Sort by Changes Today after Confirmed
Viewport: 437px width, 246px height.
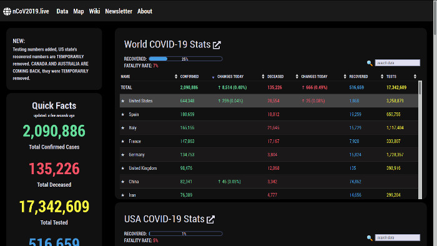[263, 77]
